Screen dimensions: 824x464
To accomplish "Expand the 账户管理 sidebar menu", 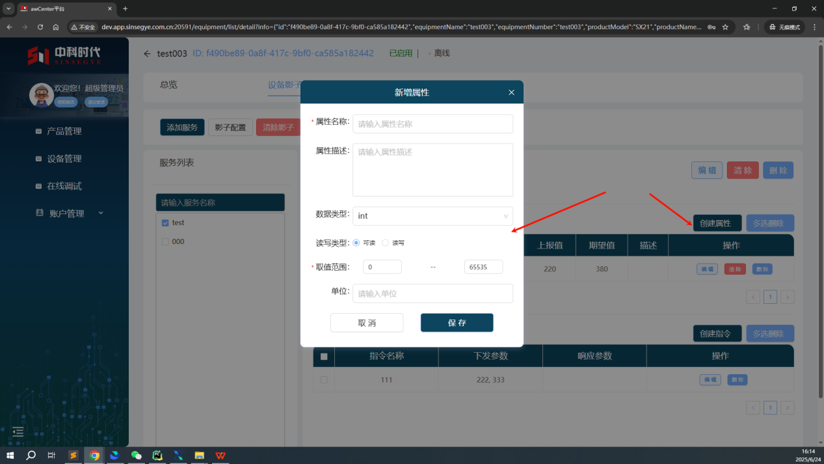I will pyautogui.click(x=69, y=213).
